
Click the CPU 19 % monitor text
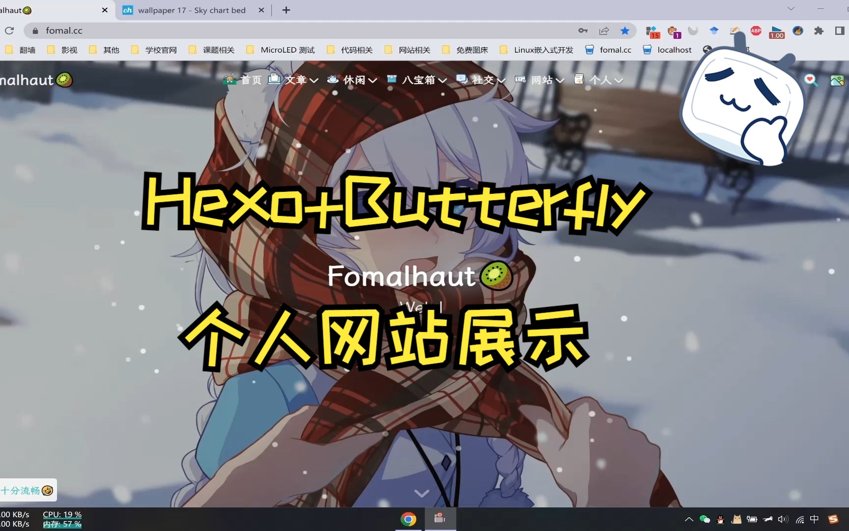[x=62, y=514]
